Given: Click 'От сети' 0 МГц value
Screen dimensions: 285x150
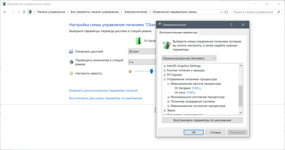Looking at the screenshot, I should 191,93.
